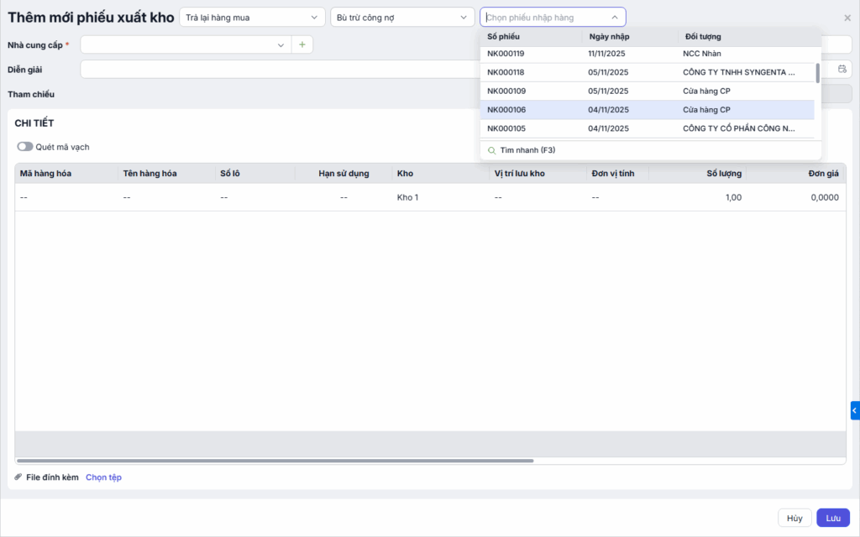Click the Lưu save button
The width and height of the screenshot is (860, 537).
(832, 518)
